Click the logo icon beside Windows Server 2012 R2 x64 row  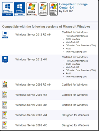[5, 35]
